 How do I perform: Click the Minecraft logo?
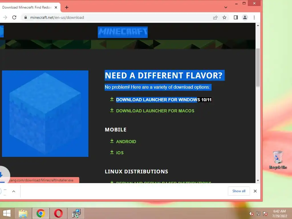click(123, 32)
